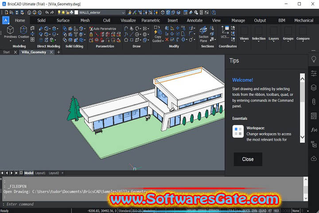Click the Section Plane tool

click(203, 34)
